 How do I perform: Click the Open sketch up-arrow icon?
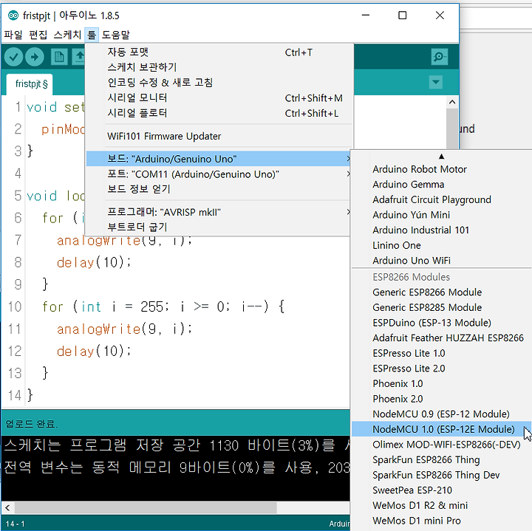[x=79, y=57]
